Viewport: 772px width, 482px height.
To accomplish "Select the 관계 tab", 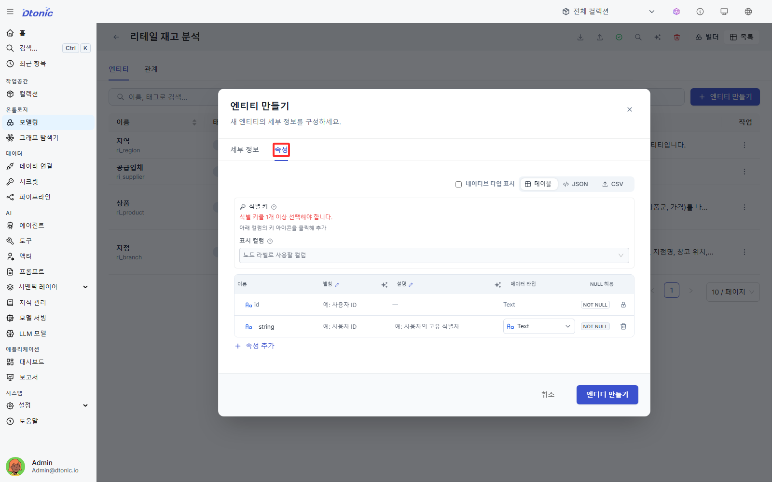I will coord(151,69).
